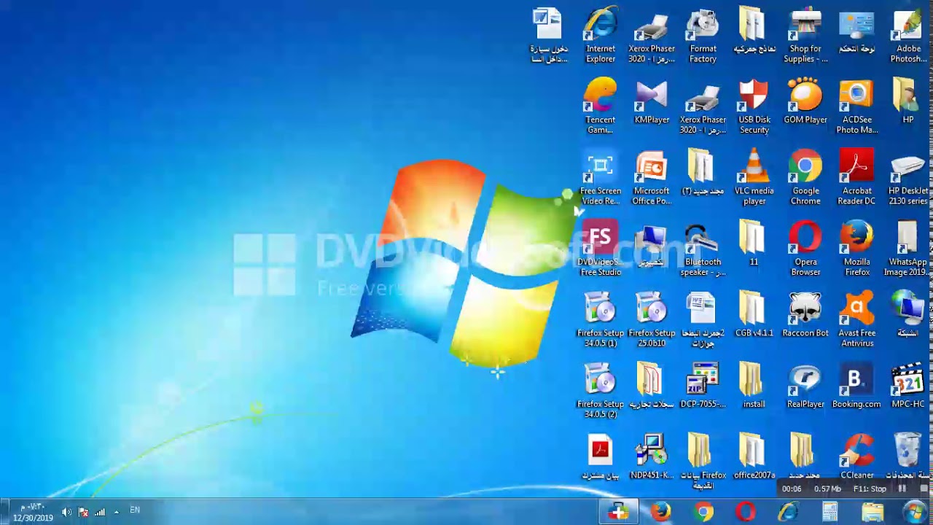Open the الشبكة network icon
Screen dimensions: 933x525
[907, 315]
